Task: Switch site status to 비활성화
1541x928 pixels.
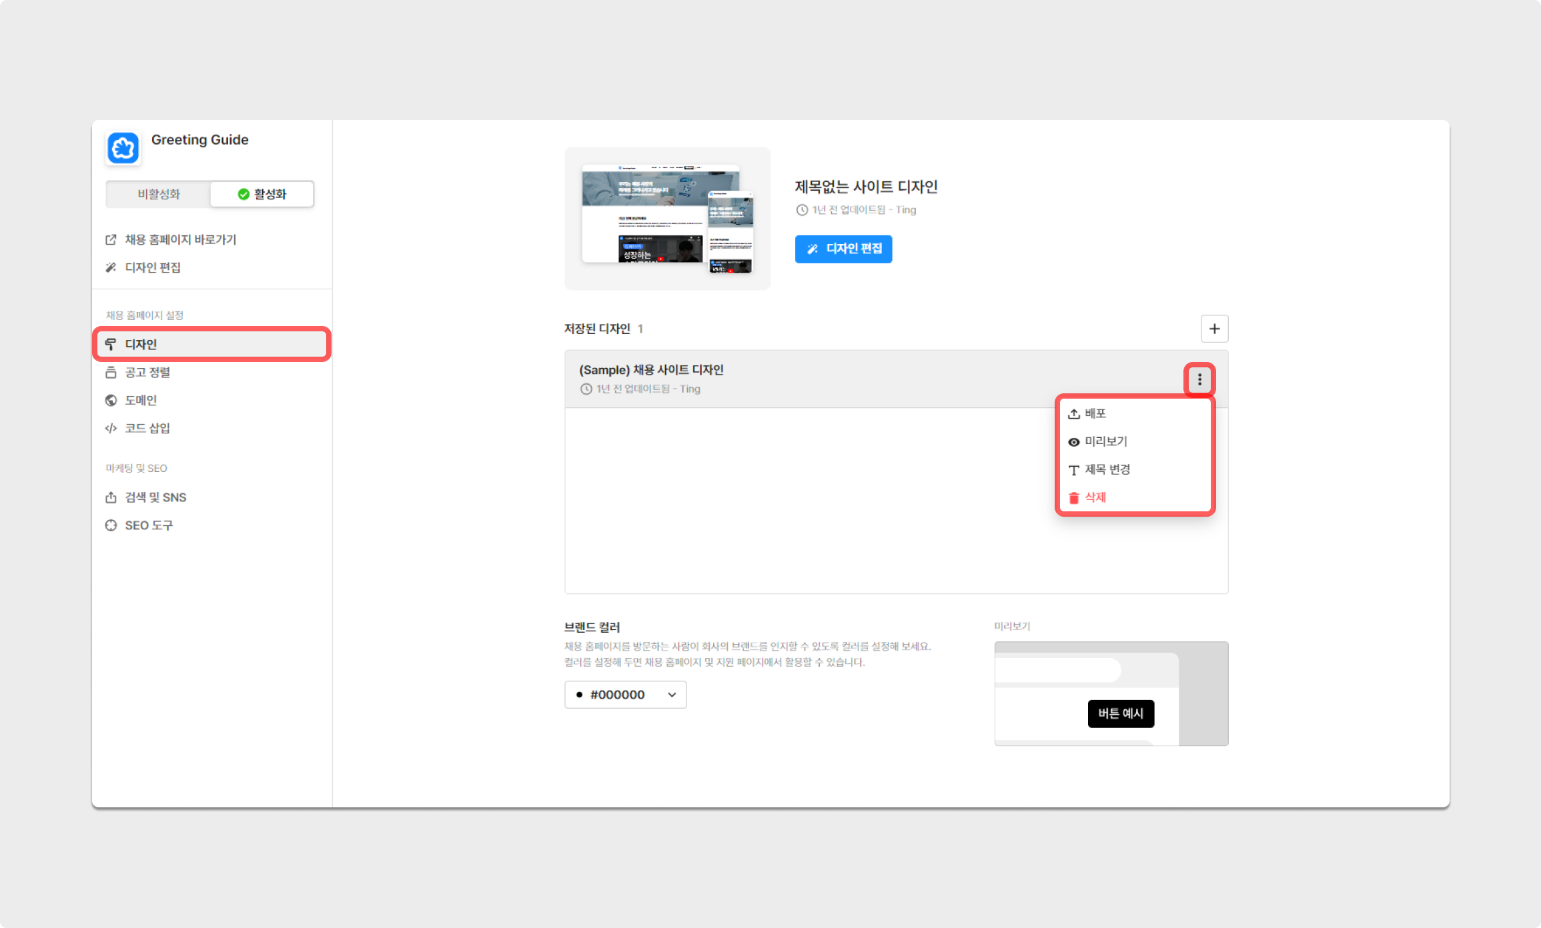Action: pyautogui.click(x=159, y=194)
